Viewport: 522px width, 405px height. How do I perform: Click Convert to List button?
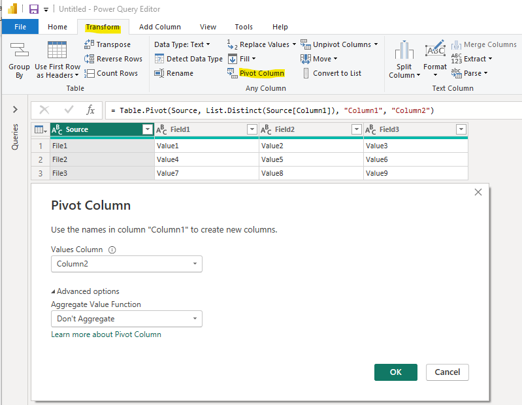332,73
